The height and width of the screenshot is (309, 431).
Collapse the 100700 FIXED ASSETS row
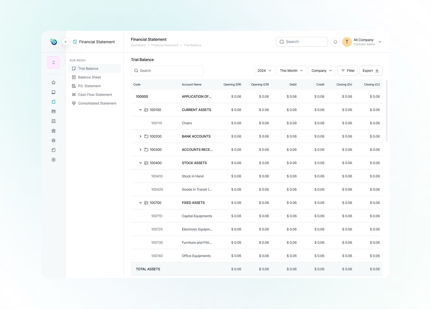[x=140, y=203]
